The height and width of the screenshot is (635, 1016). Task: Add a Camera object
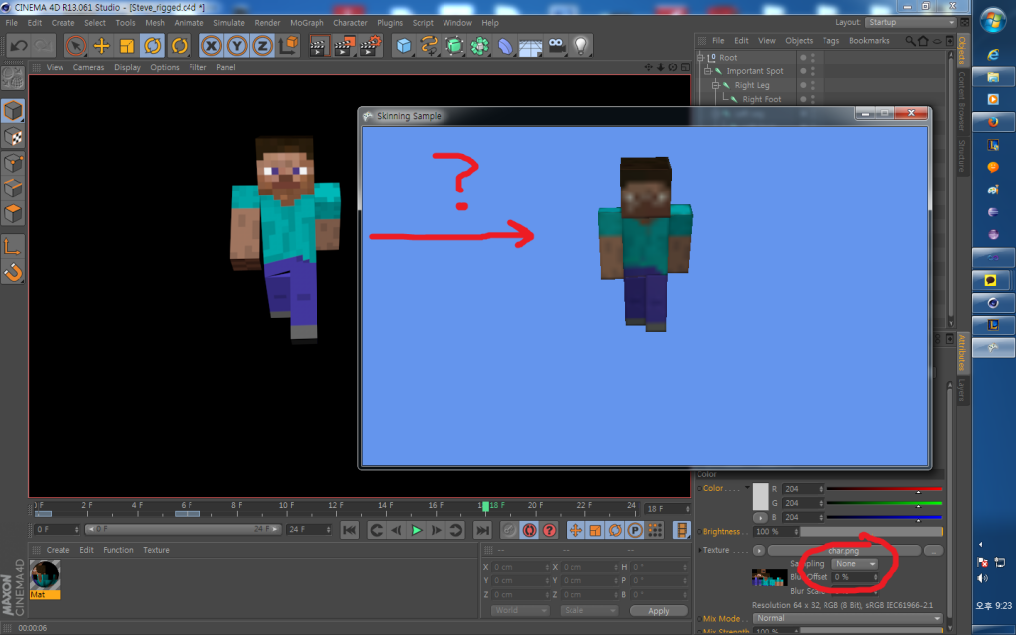(556, 46)
